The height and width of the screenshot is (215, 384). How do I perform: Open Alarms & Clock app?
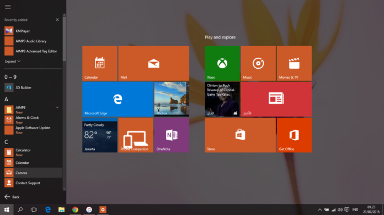[x=33, y=120]
